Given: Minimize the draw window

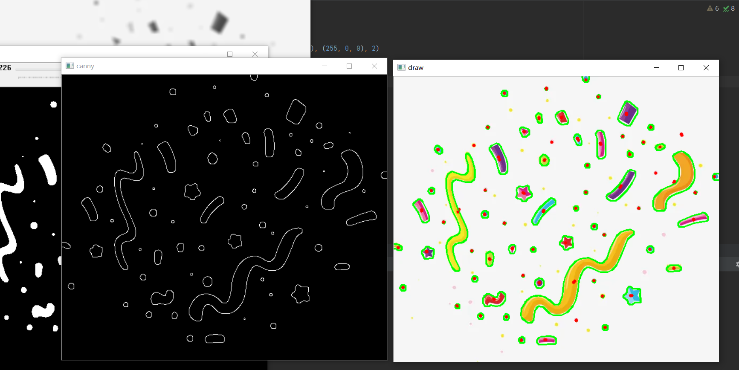Looking at the screenshot, I should (x=656, y=68).
